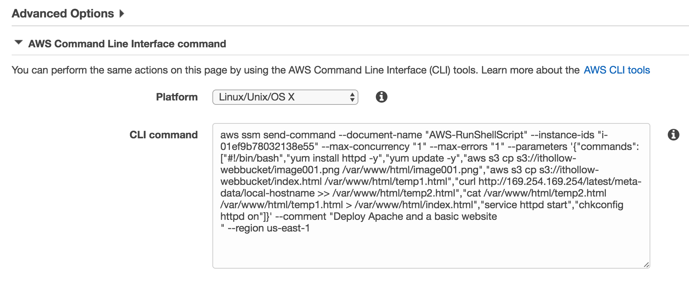Viewport: 689px width, 281px height.
Task: Click the empty area at bottom of the CLI command box
Action: coord(431,251)
